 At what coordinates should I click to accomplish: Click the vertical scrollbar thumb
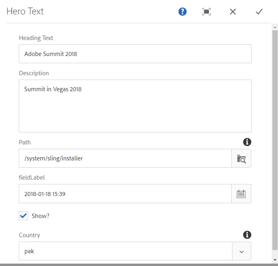[x=275, y=140]
